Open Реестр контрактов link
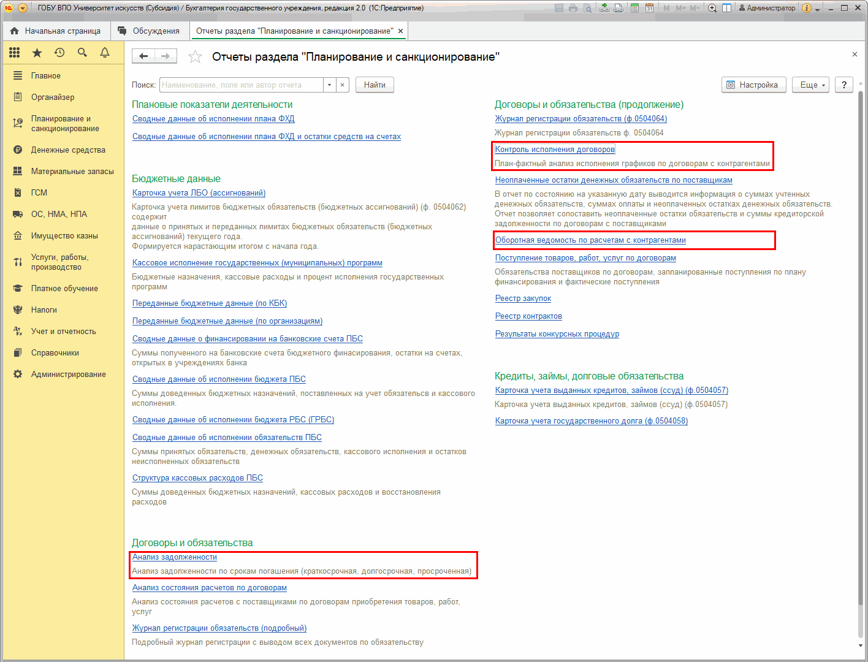 click(528, 316)
